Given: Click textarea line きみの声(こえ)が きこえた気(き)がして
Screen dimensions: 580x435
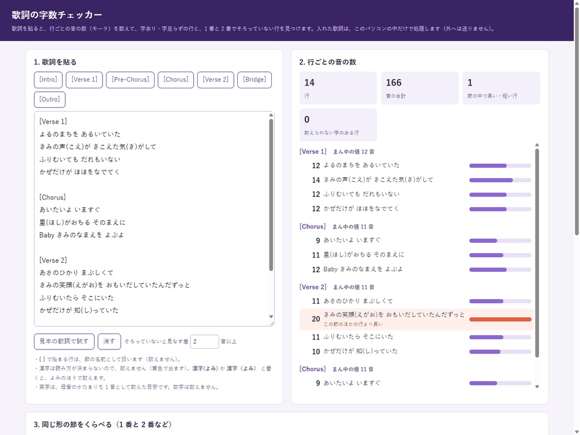Looking at the screenshot, I should point(97,147).
